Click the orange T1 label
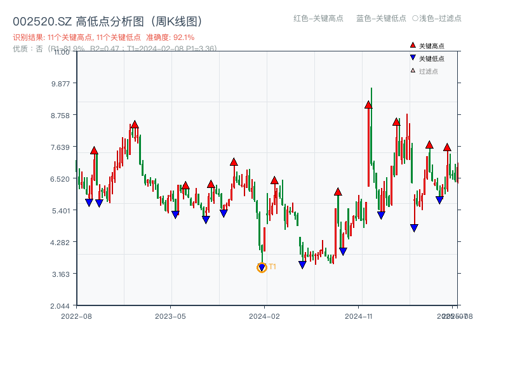The height and width of the screenshot is (381, 508). [x=272, y=267]
